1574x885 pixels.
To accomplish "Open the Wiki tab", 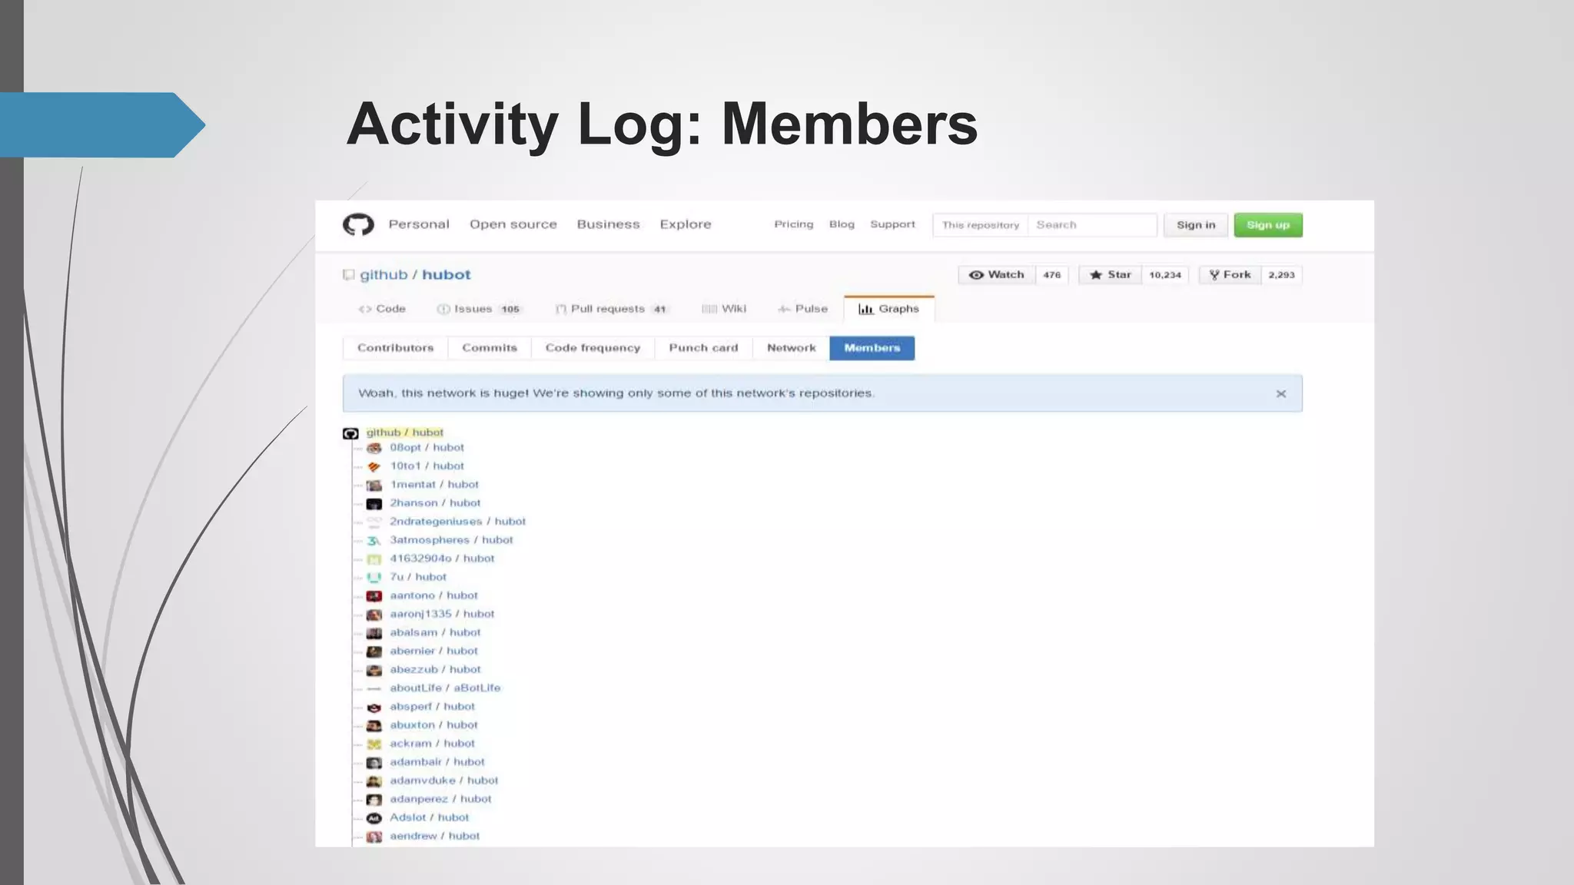I will tap(724, 309).
